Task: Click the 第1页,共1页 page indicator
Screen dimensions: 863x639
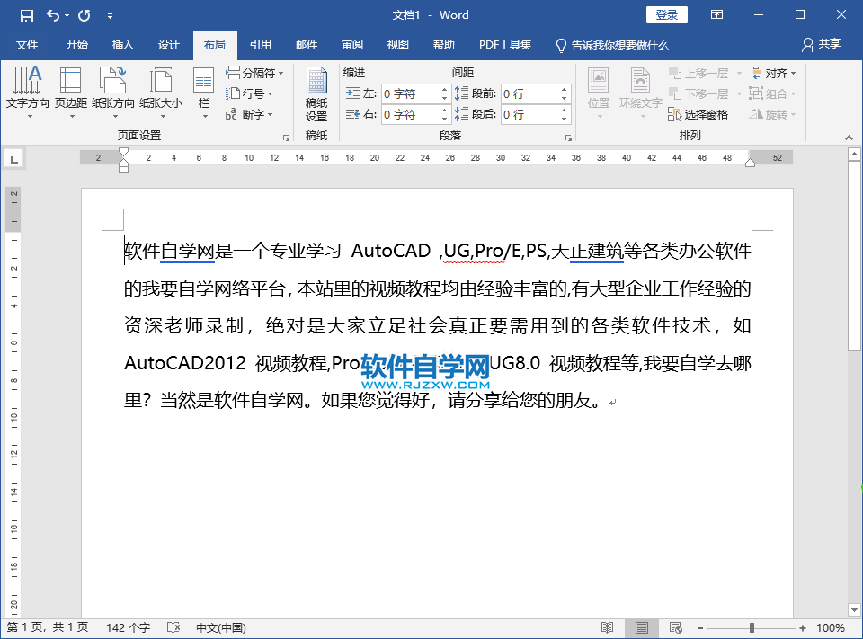Action: pos(48,627)
